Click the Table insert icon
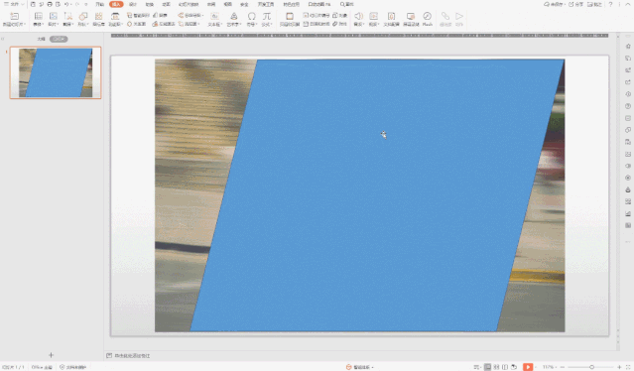 click(38, 16)
